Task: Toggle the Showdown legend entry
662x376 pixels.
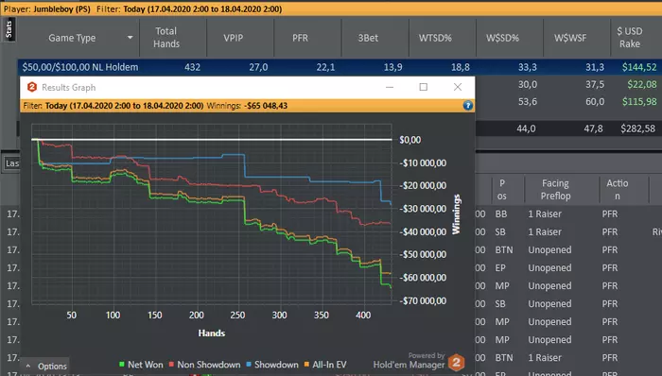Action: [x=272, y=365]
